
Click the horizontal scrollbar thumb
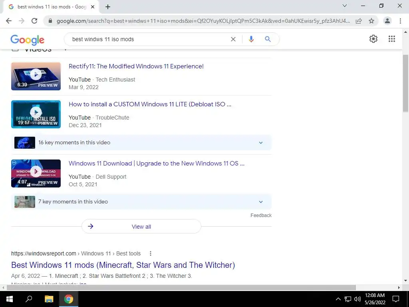point(181,287)
